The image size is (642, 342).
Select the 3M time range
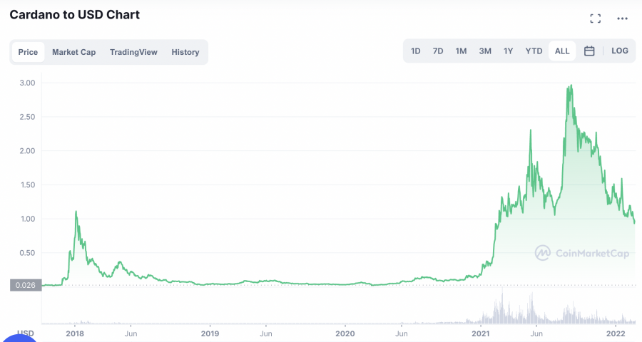point(485,51)
